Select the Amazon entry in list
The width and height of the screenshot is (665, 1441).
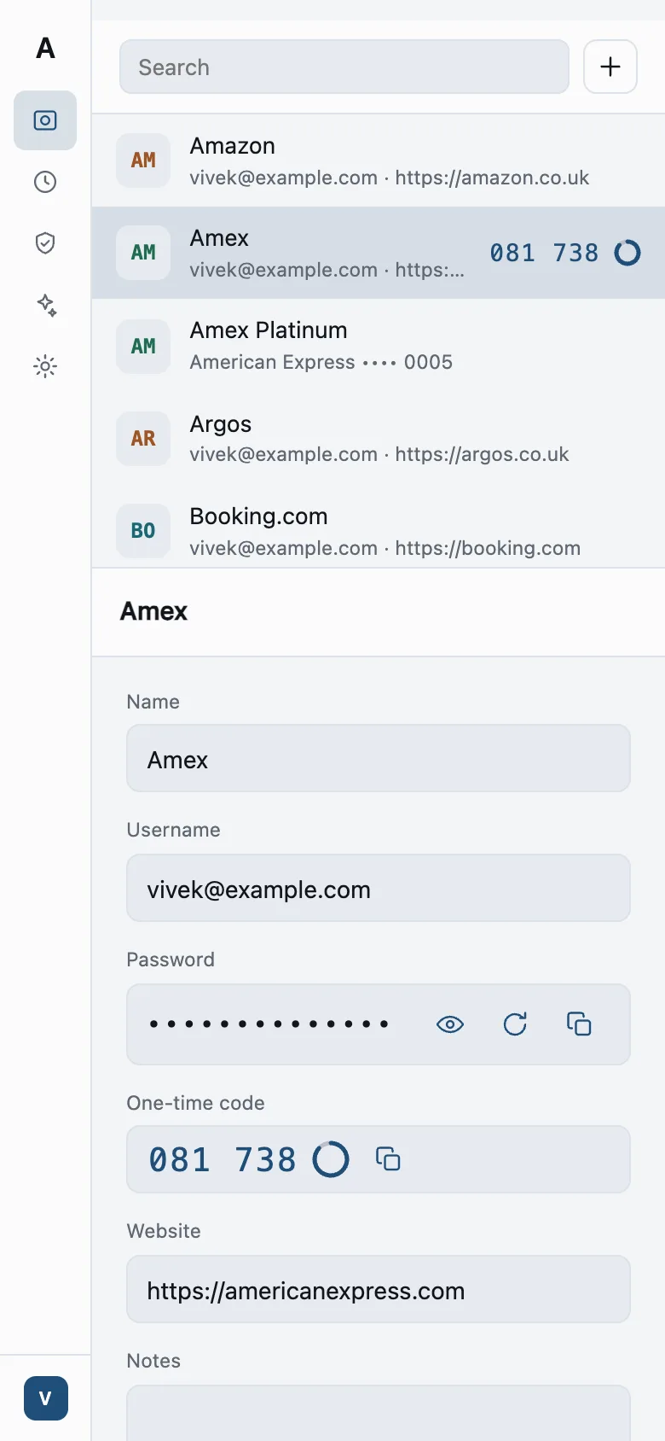click(379, 160)
